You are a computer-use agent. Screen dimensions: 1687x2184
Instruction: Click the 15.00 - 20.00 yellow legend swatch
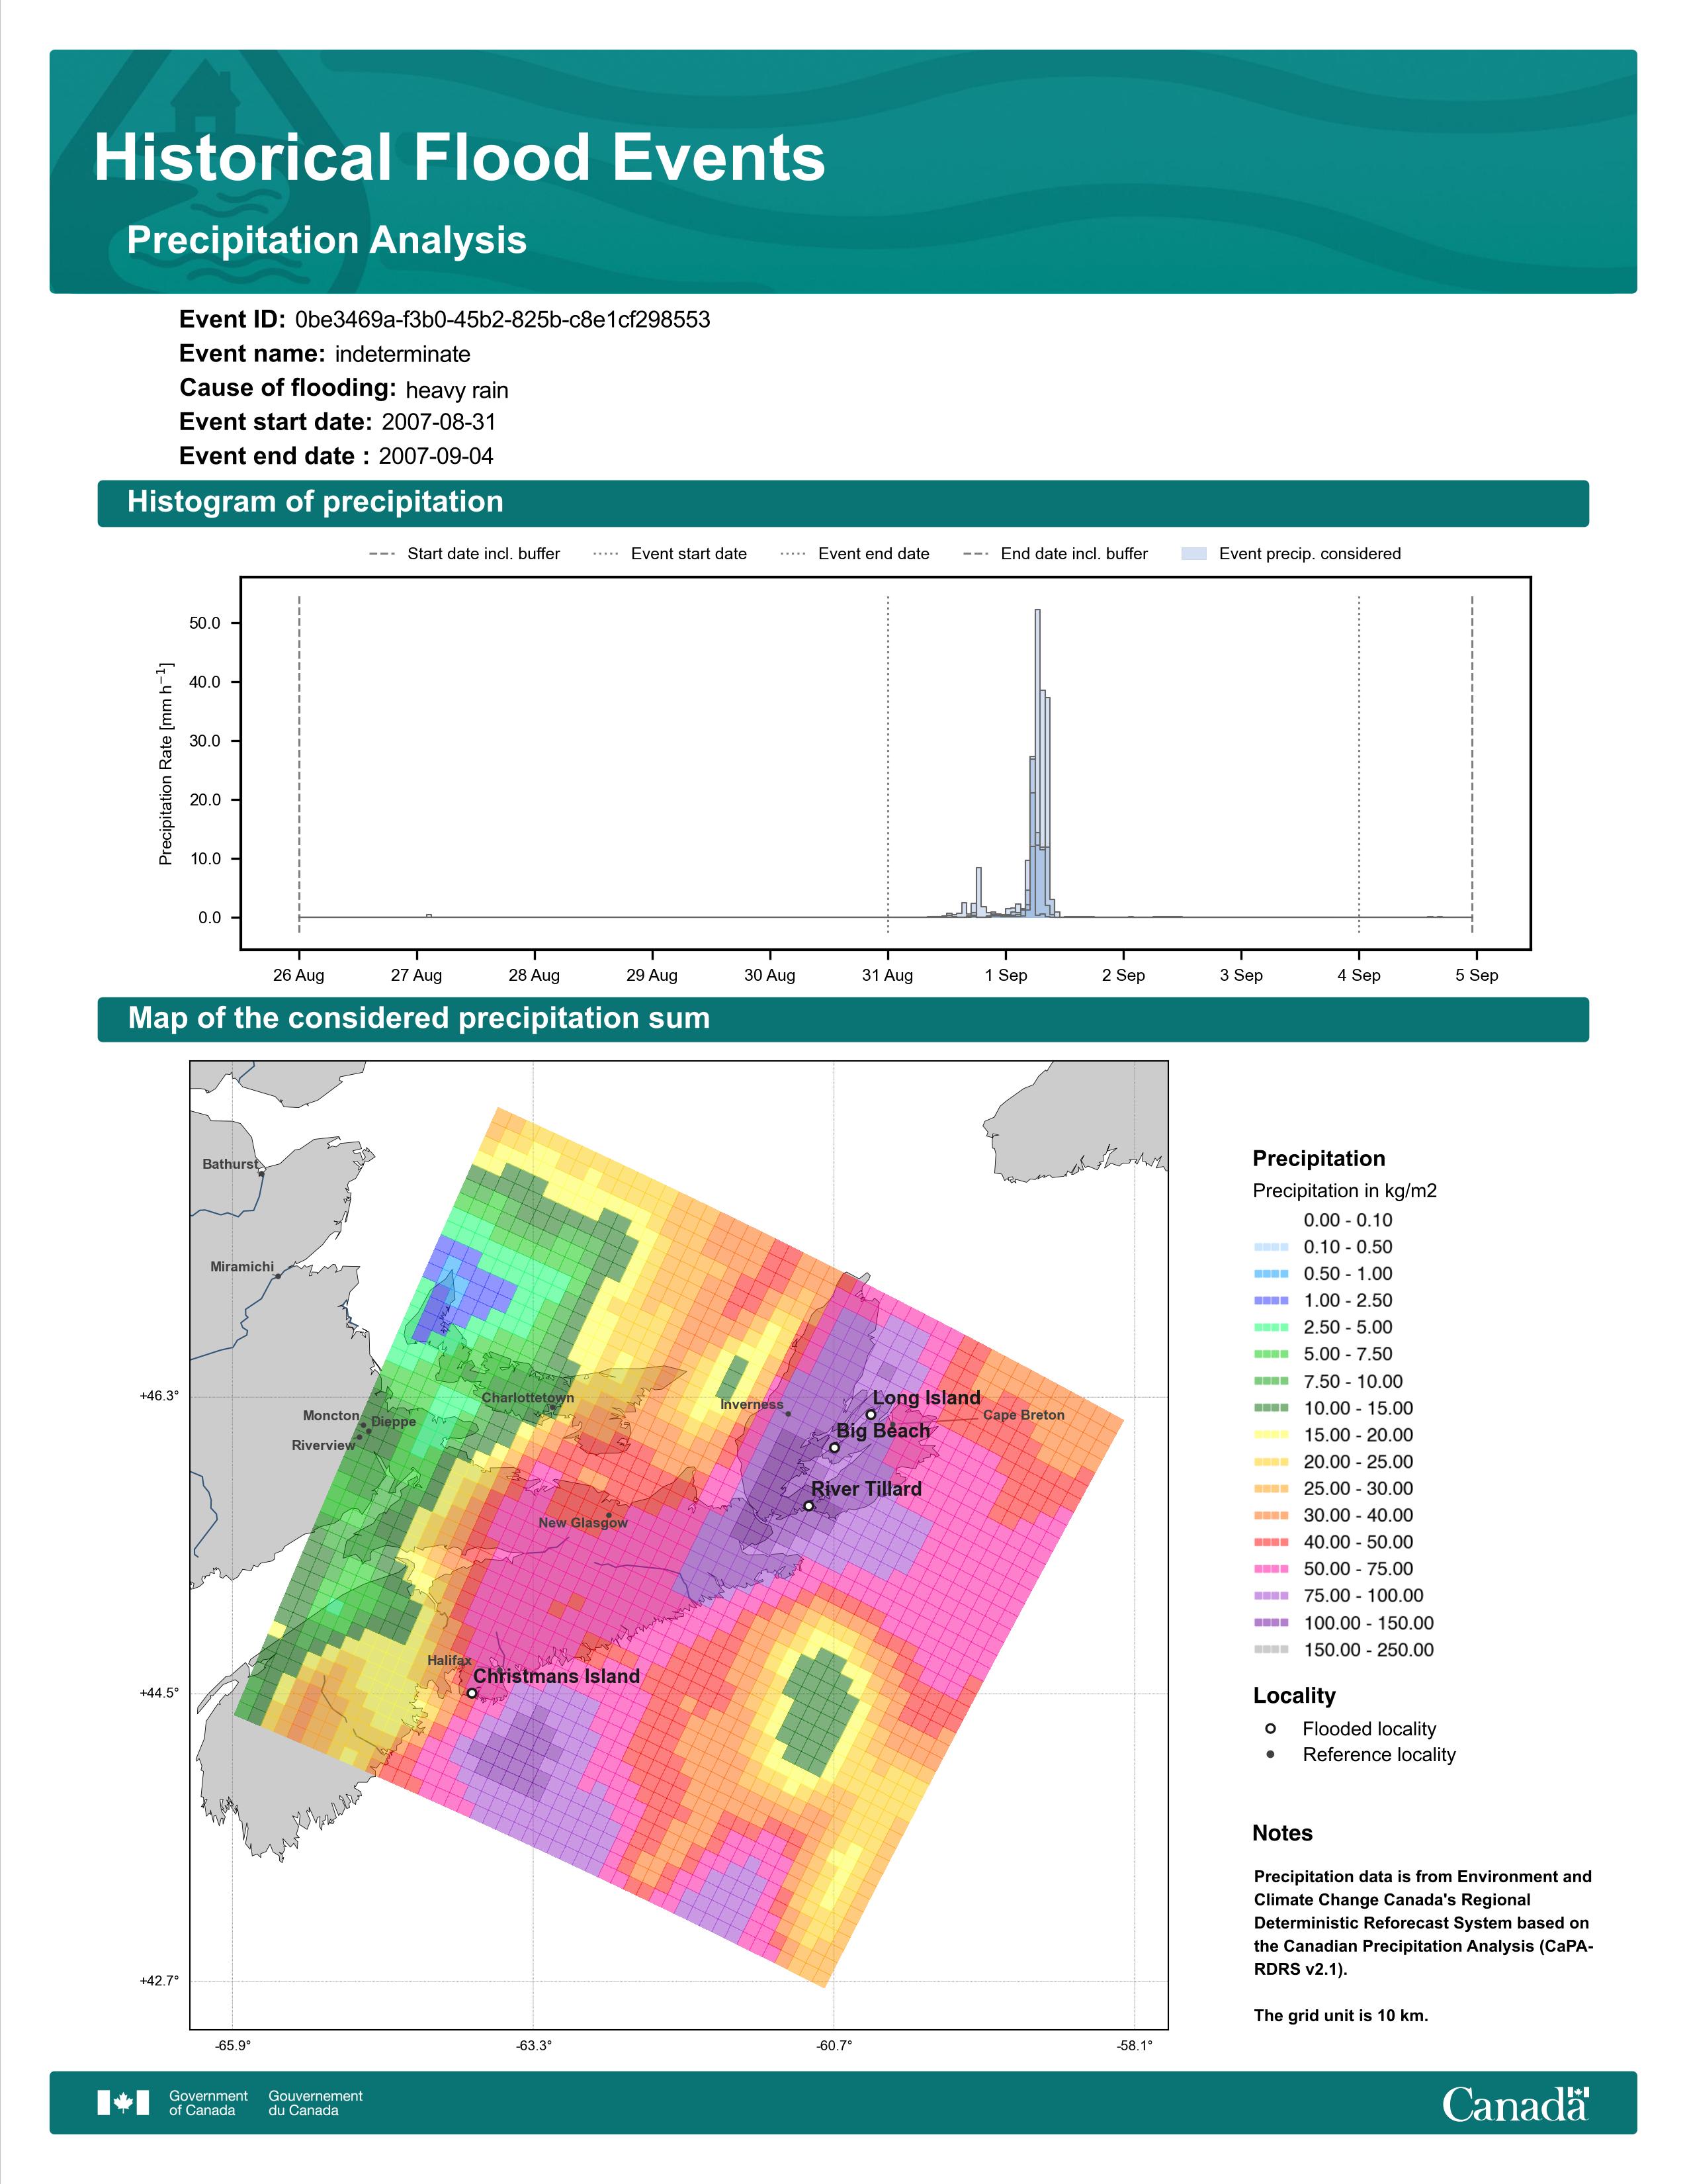(x=1272, y=1435)
